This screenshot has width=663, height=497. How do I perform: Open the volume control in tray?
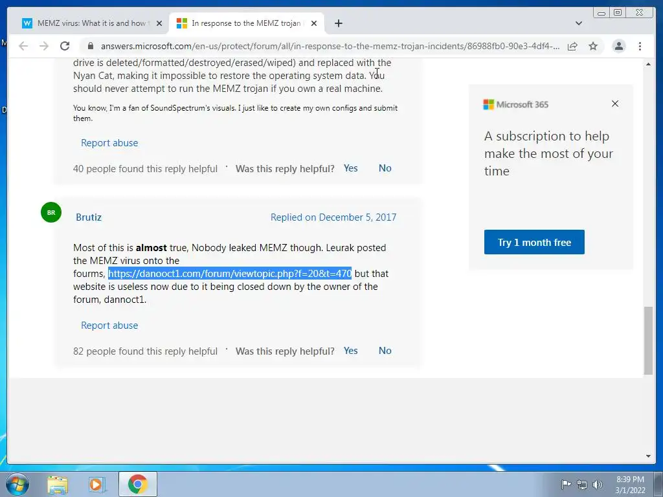click(x=597, y=485)
